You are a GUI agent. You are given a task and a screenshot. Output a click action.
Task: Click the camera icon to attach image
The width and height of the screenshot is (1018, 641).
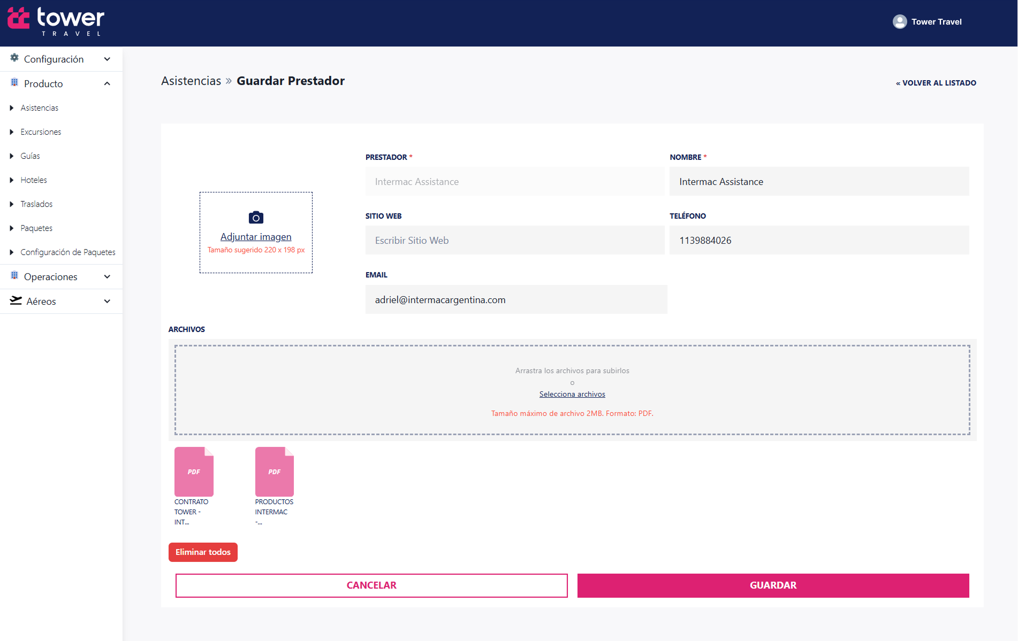click(256, 218)
